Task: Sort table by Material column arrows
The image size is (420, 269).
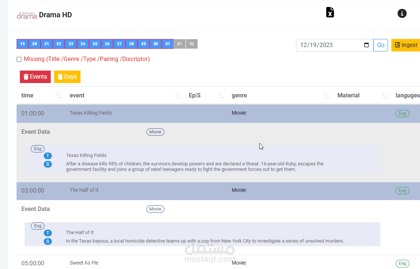Action: coord(384,96)
